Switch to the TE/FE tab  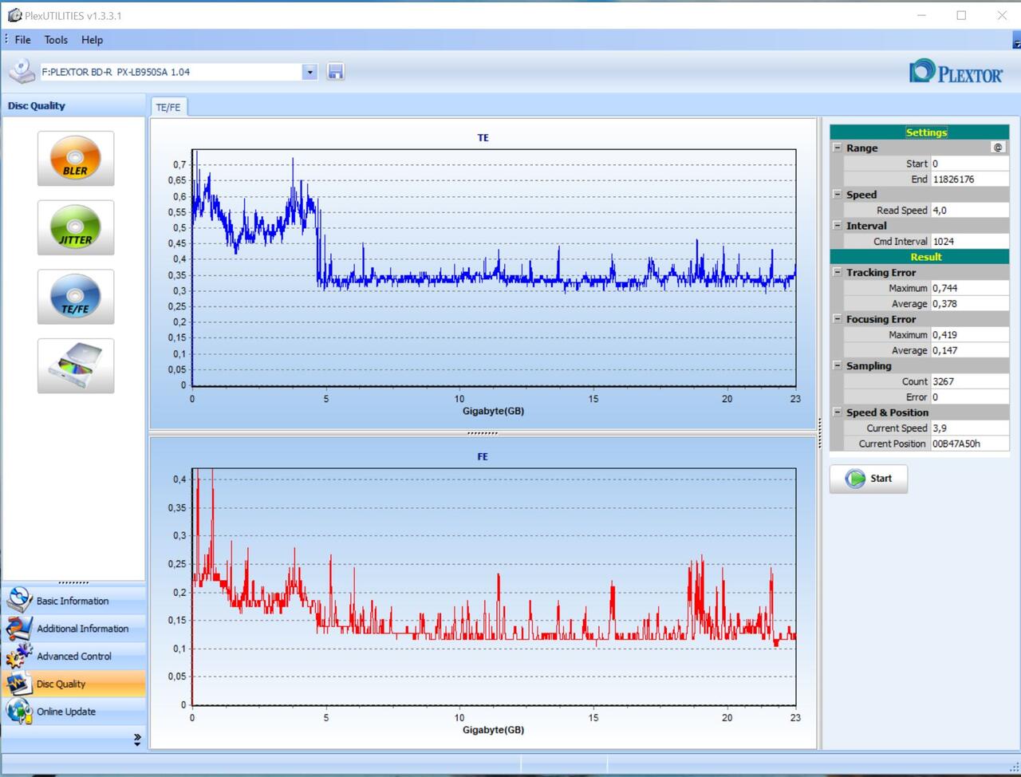[168, 107]
